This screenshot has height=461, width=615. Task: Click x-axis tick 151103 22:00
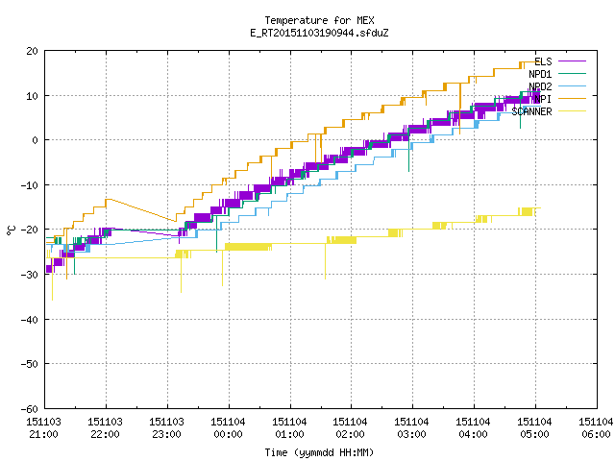pos(105,428)
